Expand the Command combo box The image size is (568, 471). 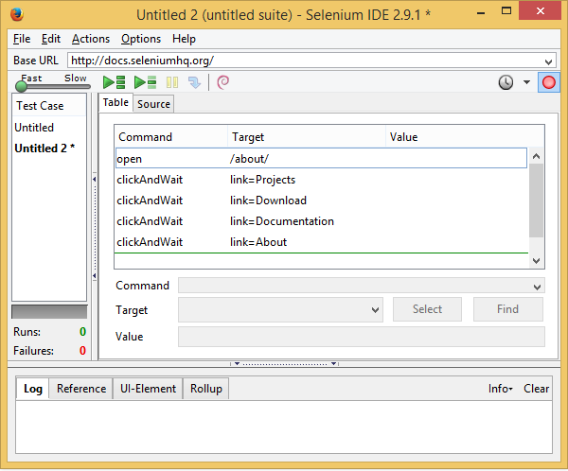pyautogui.click(x=538, y=286)
